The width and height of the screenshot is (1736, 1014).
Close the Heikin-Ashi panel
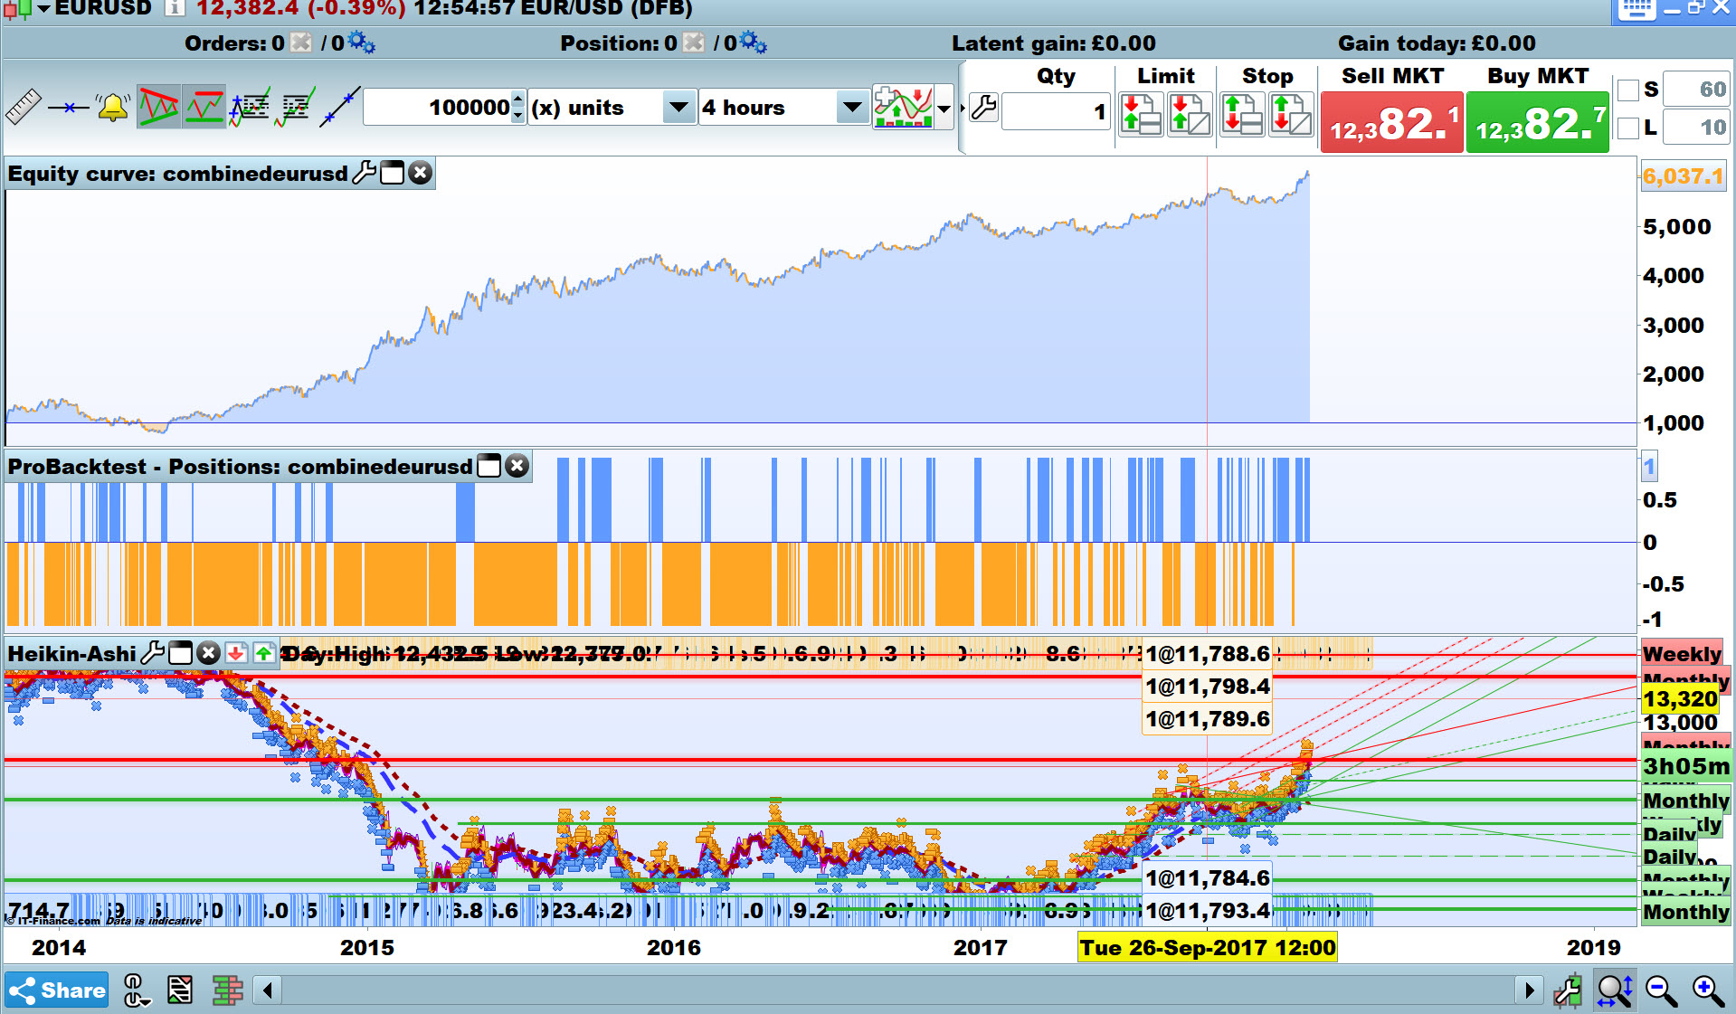click(209, 652)
